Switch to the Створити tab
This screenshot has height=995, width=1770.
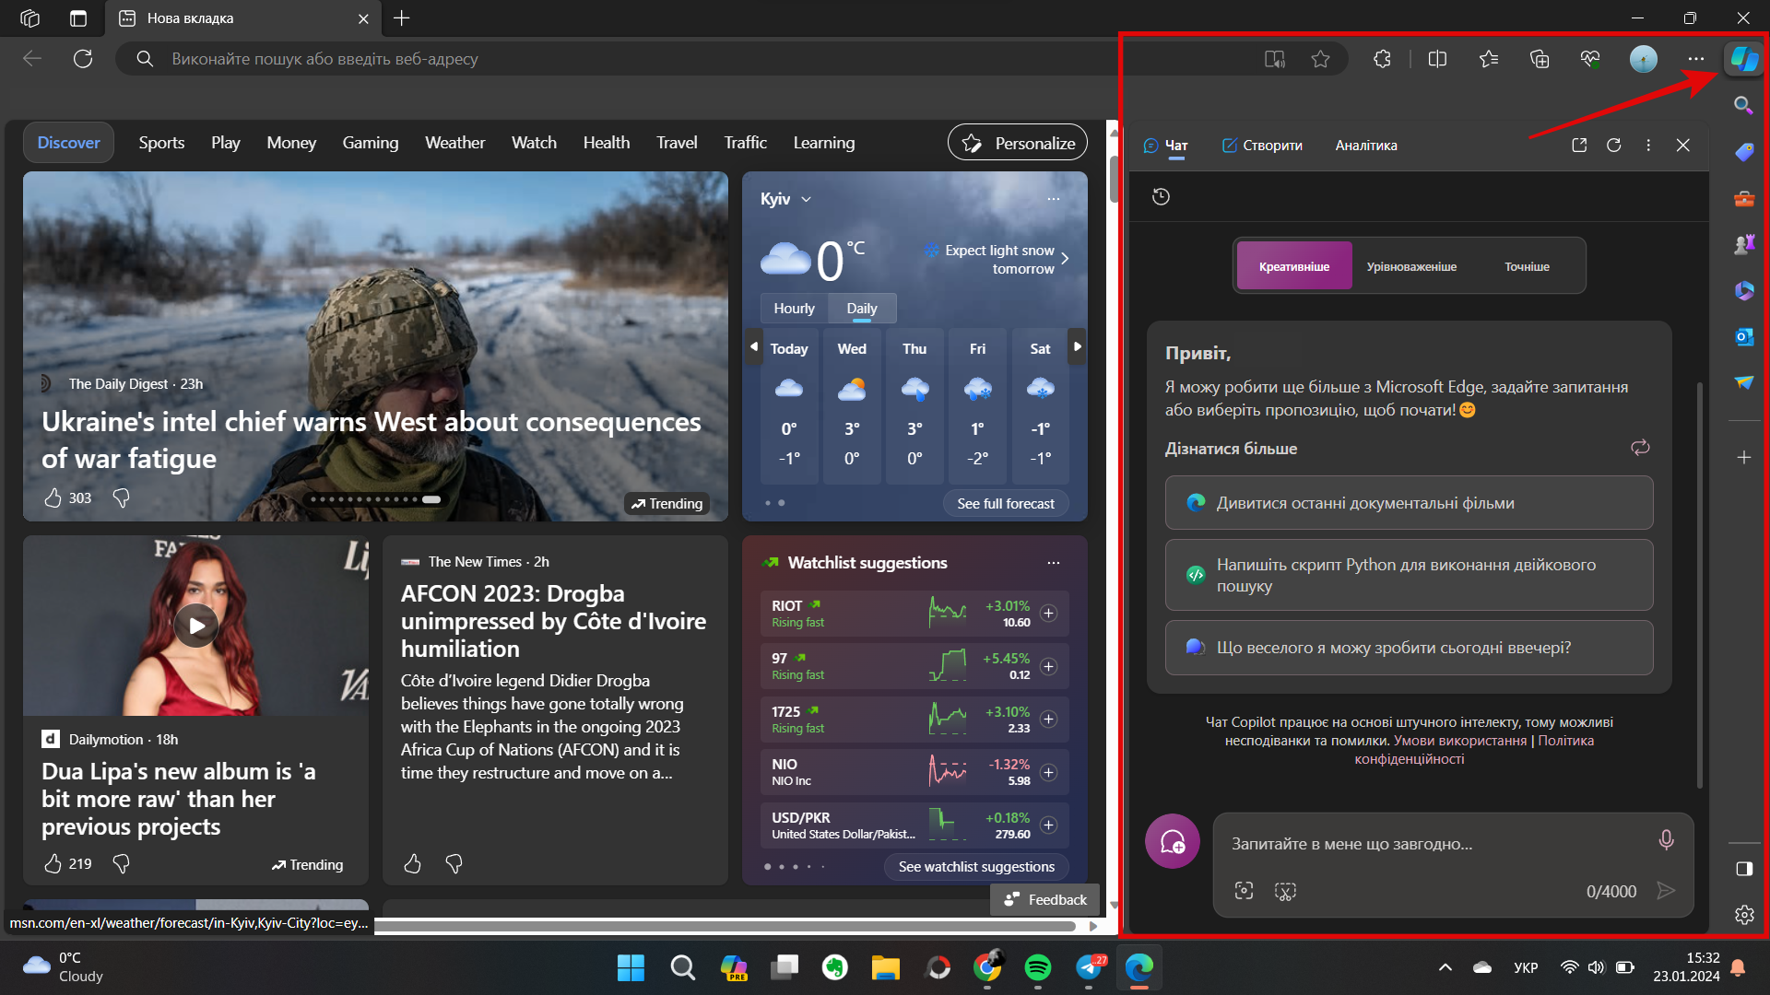click(1262, 146)
